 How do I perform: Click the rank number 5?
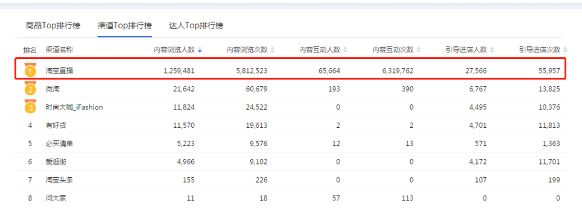30,143
